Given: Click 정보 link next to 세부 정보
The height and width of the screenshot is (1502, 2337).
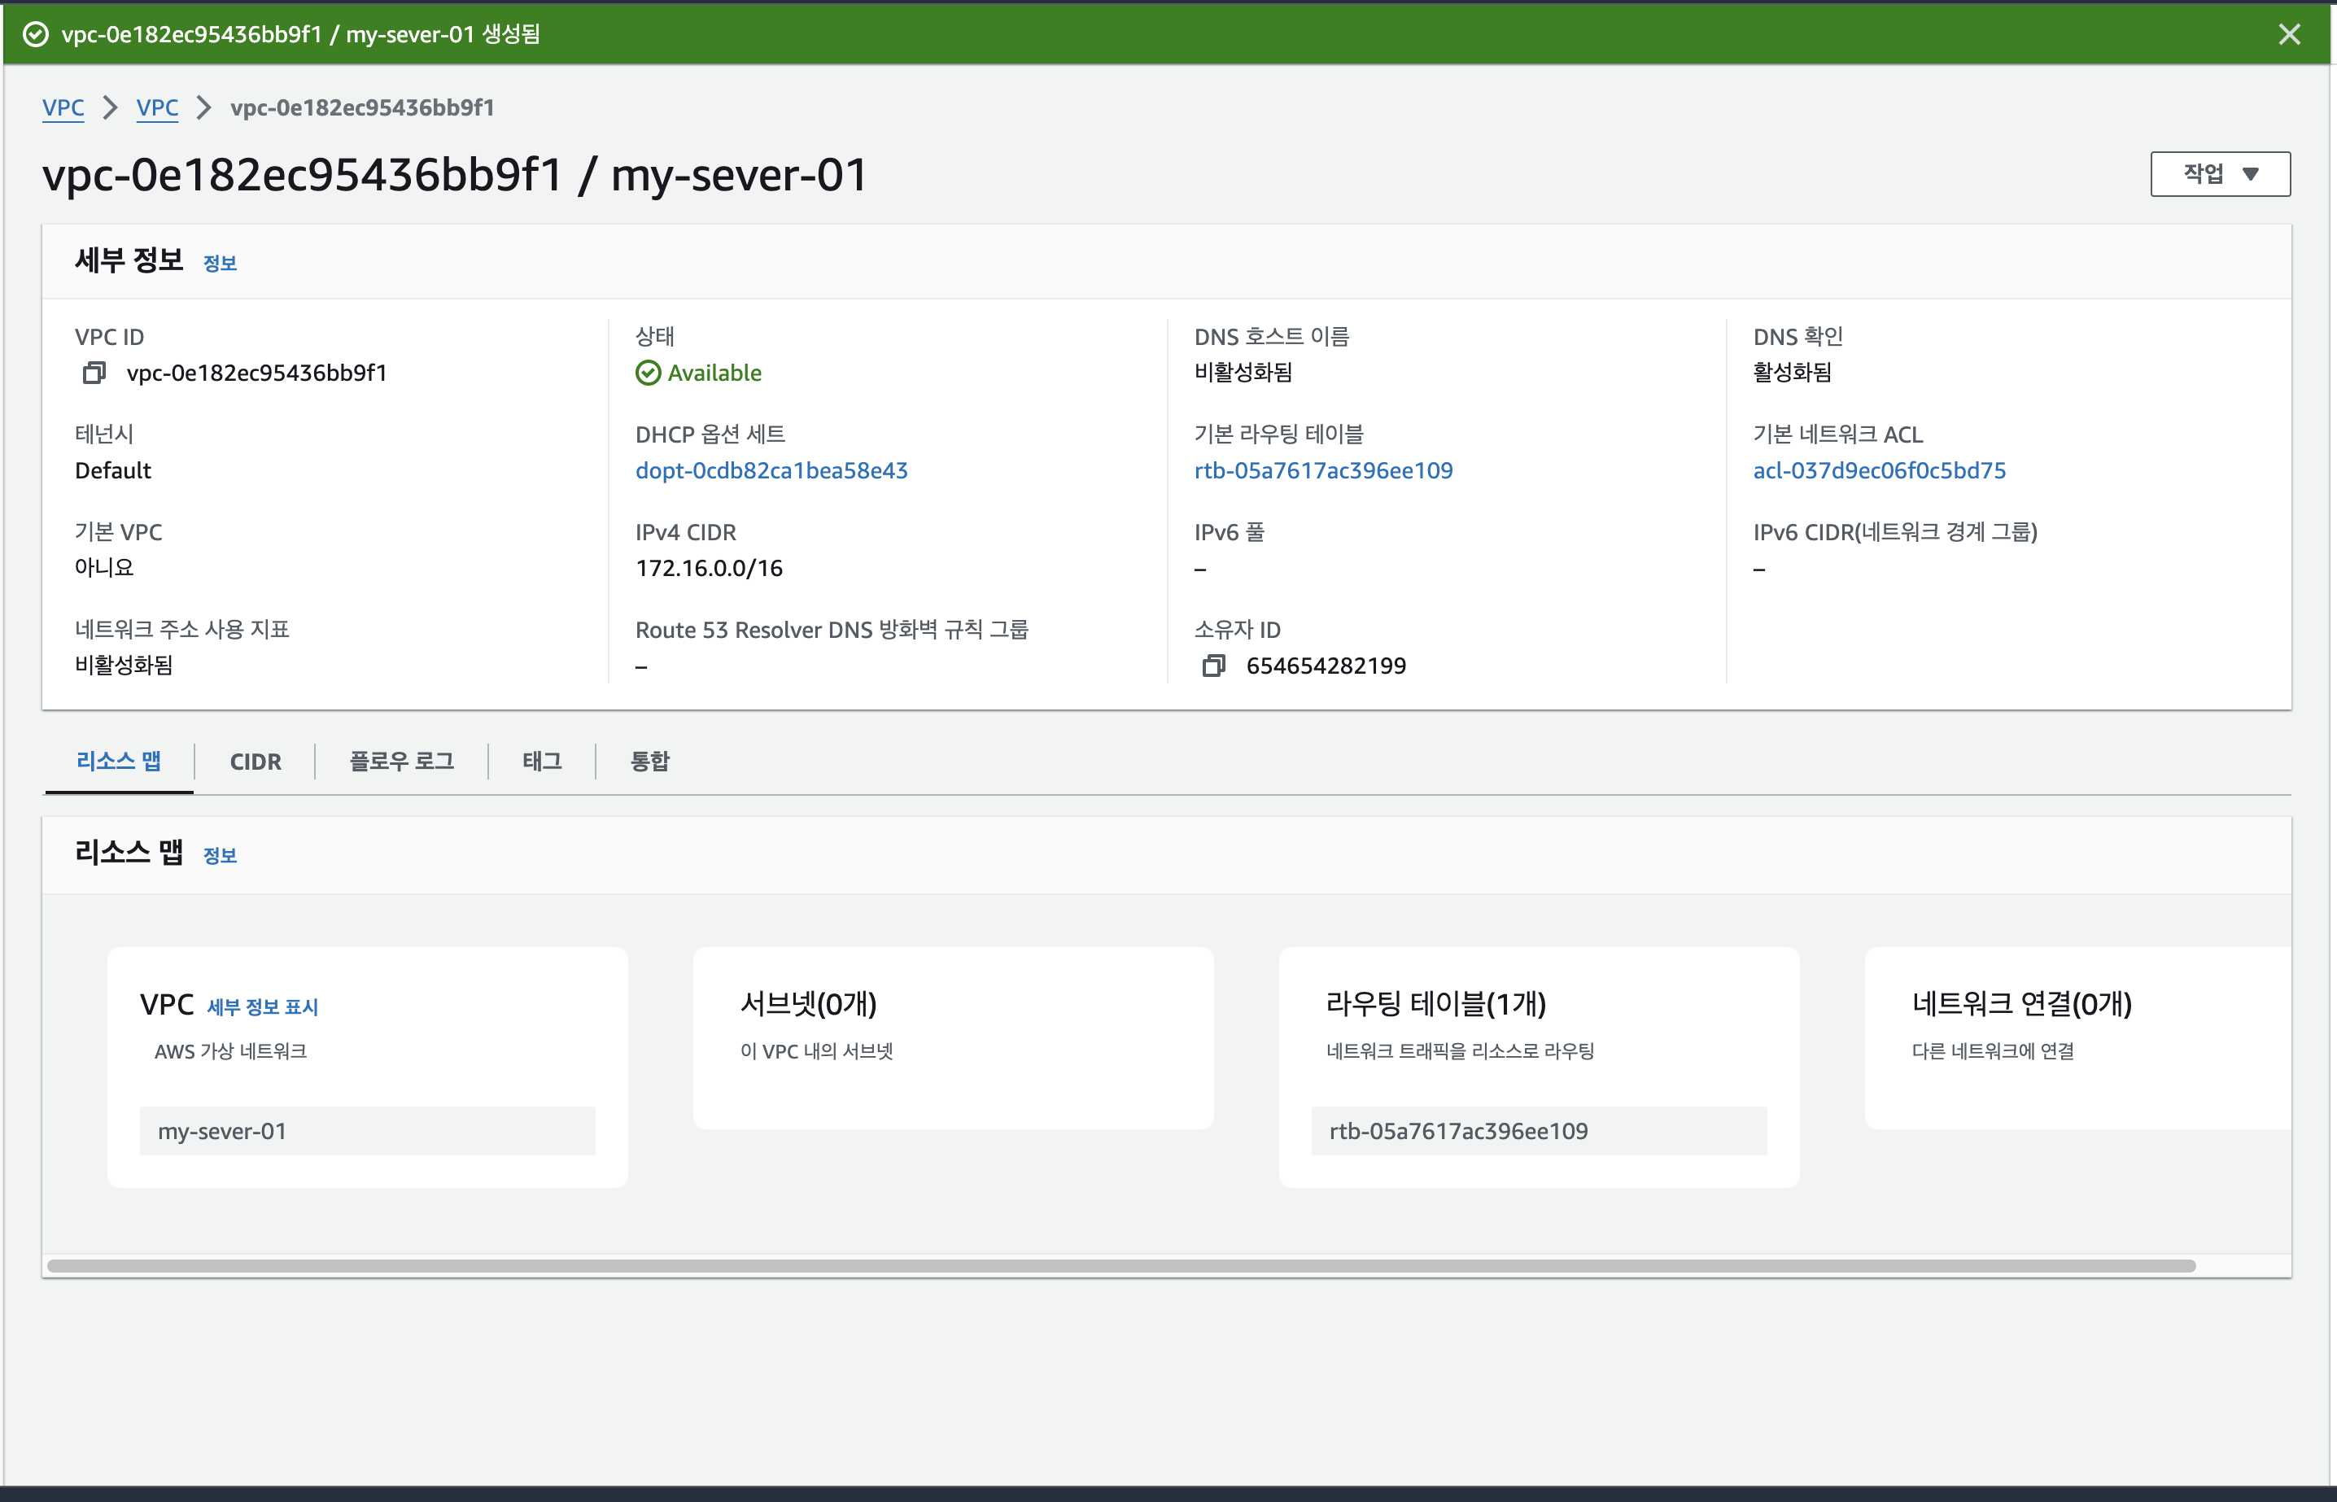Looking at the screenshot, I should click(220, 264).
